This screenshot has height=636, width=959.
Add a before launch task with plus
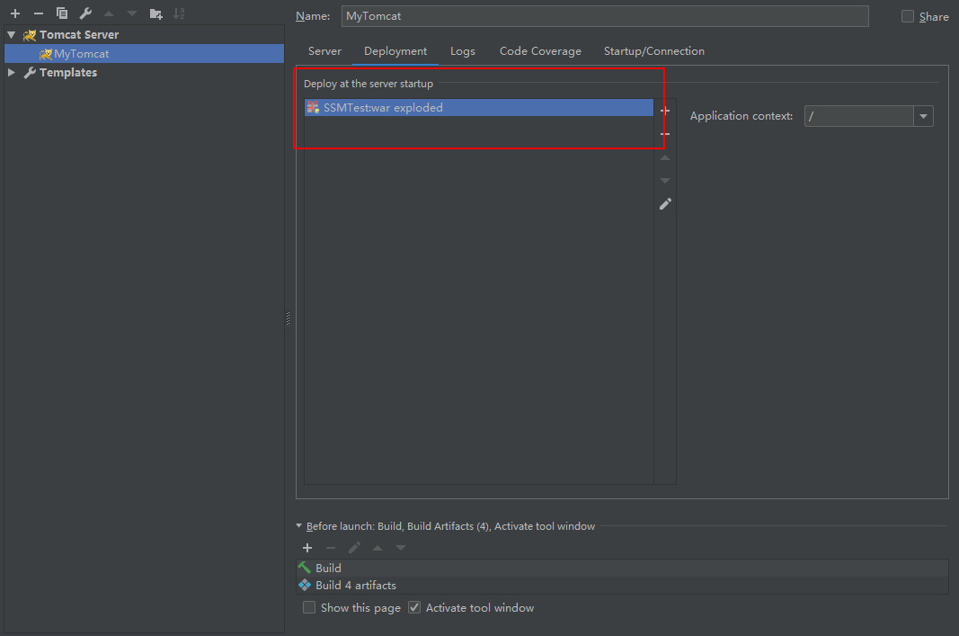[307, 548]
